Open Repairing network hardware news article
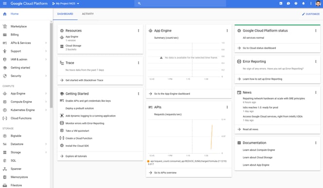The image size is (323, 188). click(274, 99)
